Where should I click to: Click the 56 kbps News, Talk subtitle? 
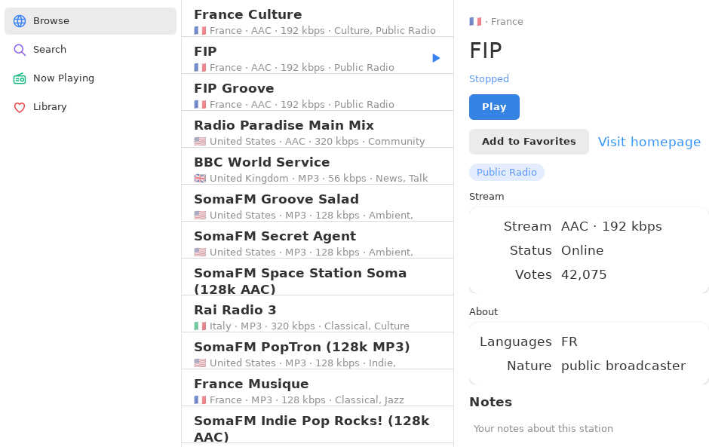coord(378,178)
